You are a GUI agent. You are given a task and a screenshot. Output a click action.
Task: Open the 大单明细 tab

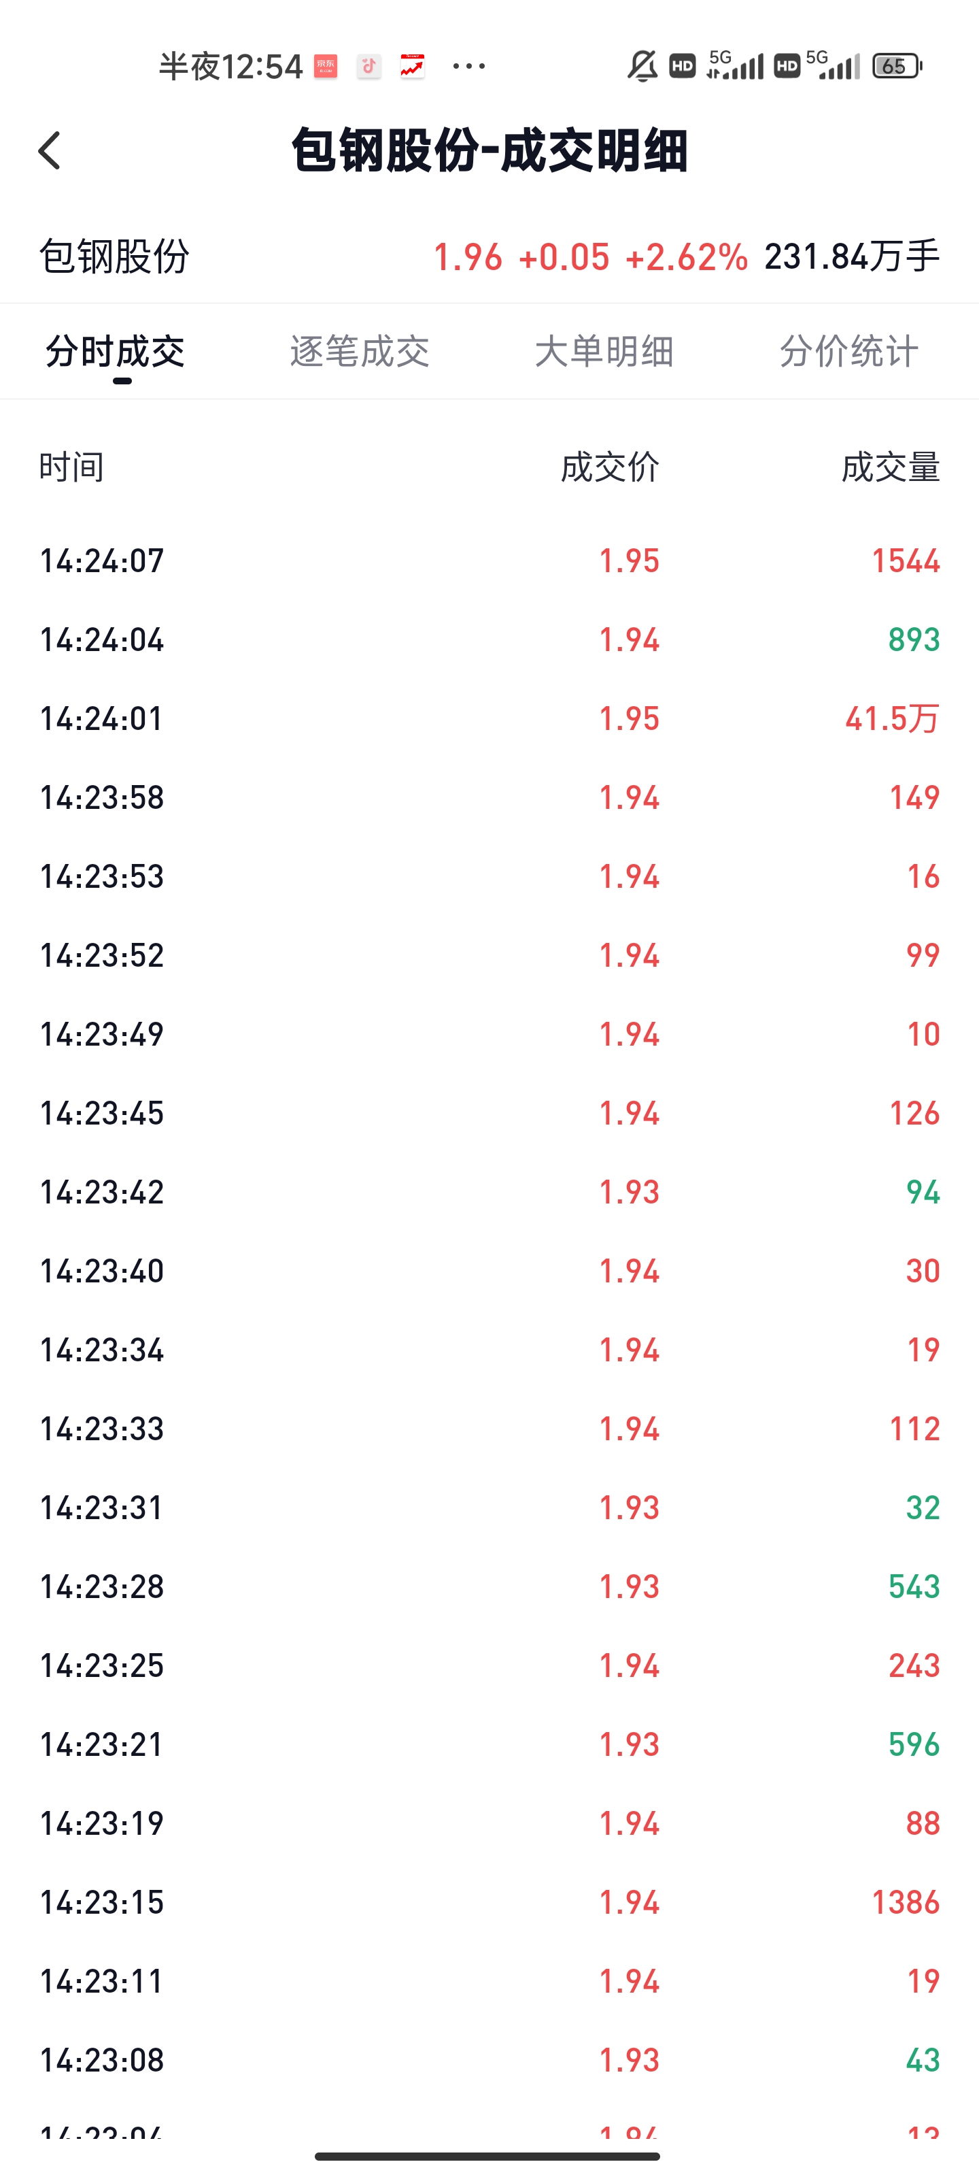(x=604, y=351)
